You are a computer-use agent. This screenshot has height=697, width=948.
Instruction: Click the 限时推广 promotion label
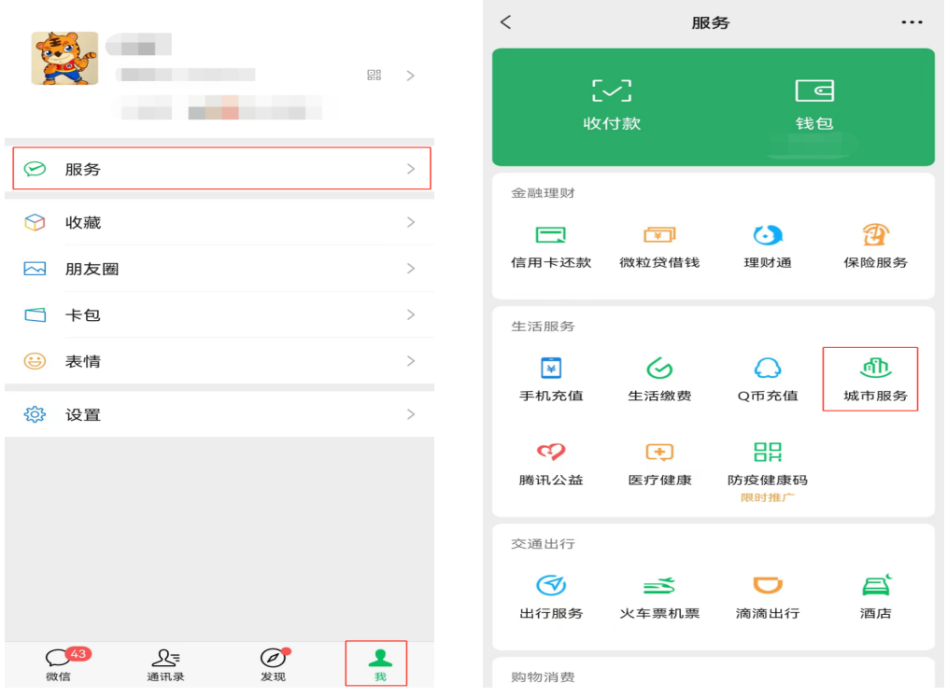767,497
